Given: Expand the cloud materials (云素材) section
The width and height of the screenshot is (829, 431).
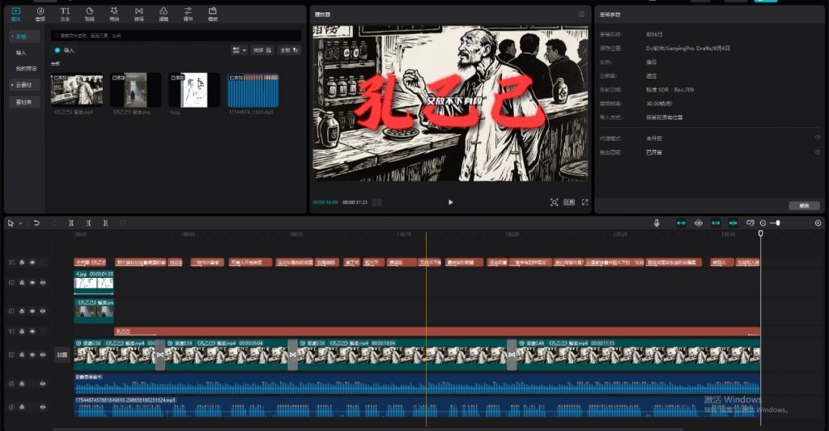Looking at the screenshot, I should [x=23, y=85].
